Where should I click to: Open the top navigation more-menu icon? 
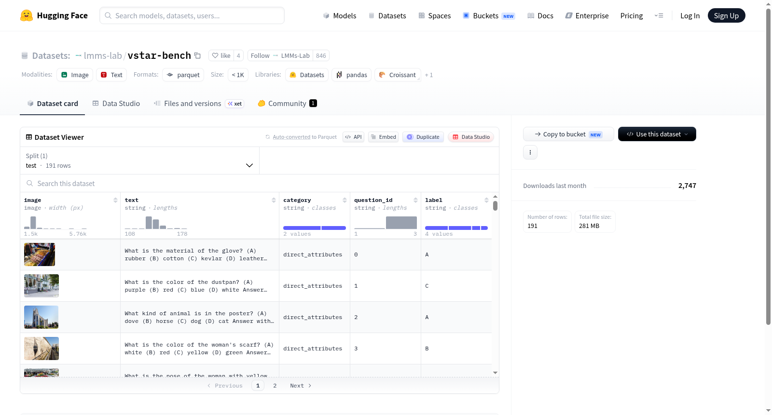[x=659, y=15]
